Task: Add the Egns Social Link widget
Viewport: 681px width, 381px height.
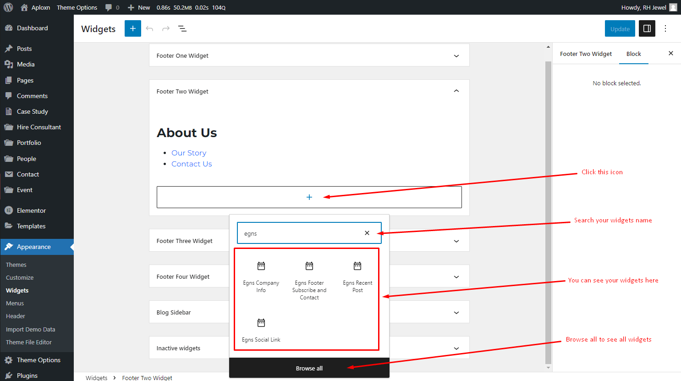Action: (x=261, y=330)
